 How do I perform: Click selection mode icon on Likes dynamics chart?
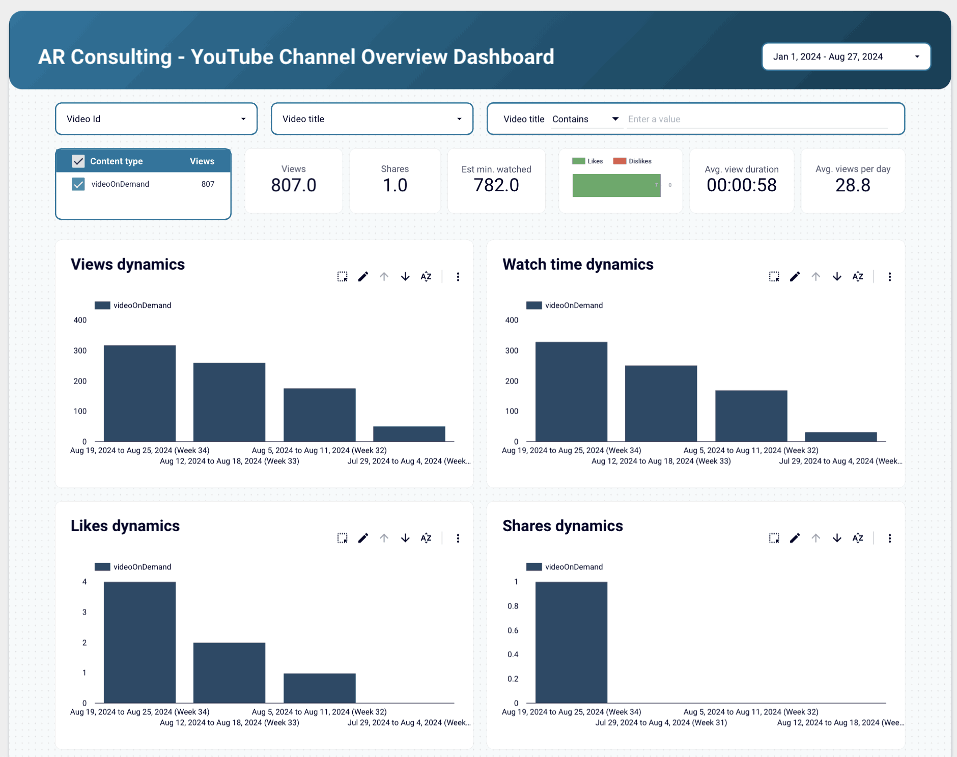click(342, 538)
